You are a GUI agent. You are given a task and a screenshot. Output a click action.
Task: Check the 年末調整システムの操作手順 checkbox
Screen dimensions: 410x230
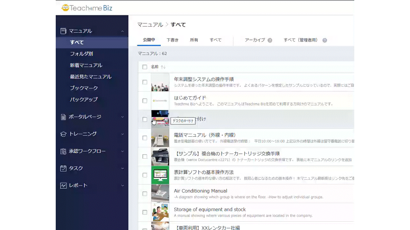tap(145, 82)
